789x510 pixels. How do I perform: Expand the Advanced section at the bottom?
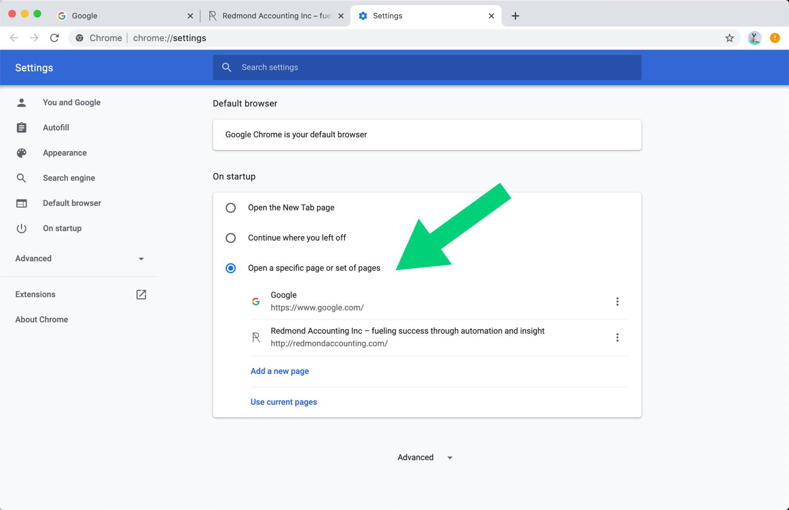click(424, 457)
